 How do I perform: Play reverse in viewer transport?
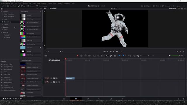pos(108,51)
